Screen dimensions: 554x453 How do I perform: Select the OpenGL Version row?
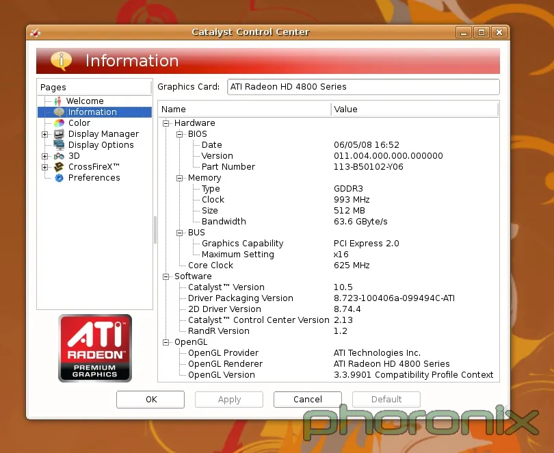(x=328, y=375)
